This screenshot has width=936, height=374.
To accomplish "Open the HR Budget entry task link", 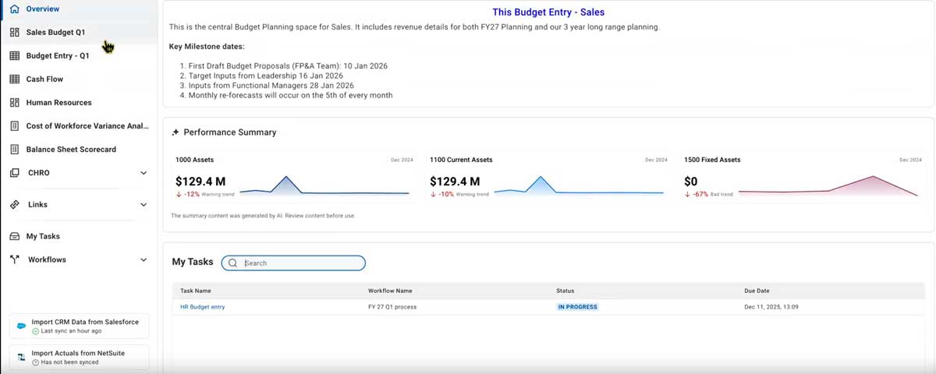I will coord(202,307).
